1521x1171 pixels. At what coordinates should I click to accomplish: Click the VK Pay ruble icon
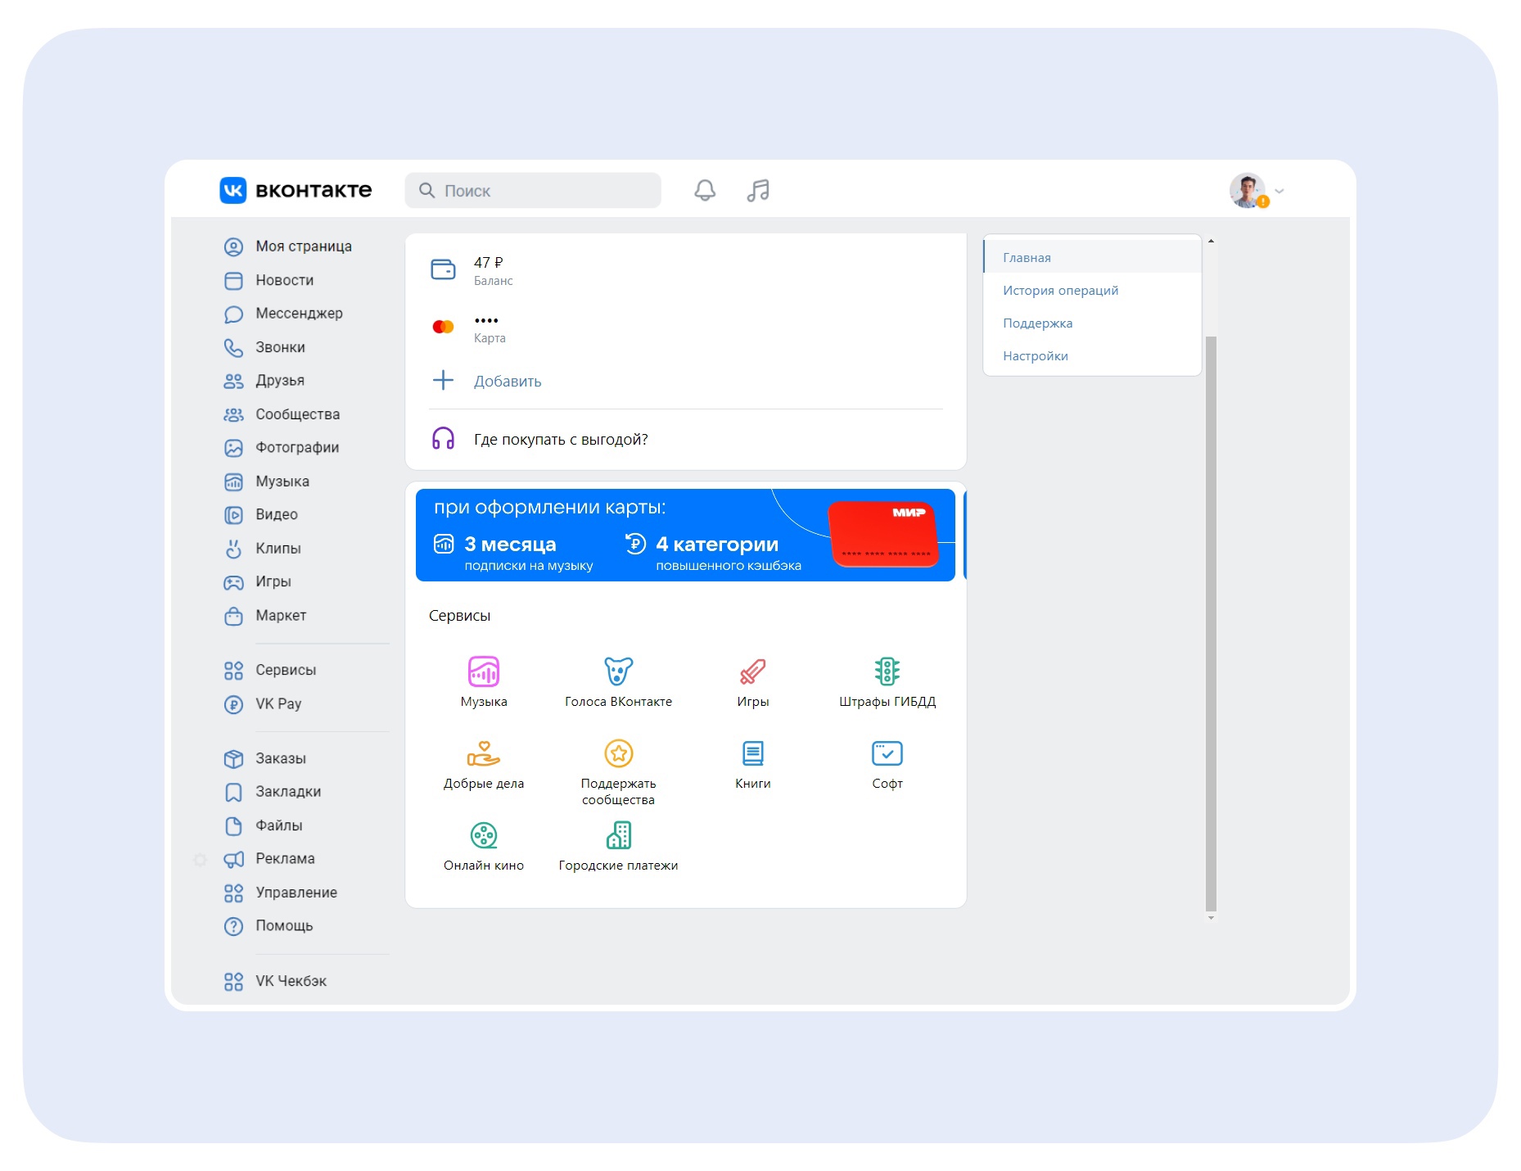(233, 704)
